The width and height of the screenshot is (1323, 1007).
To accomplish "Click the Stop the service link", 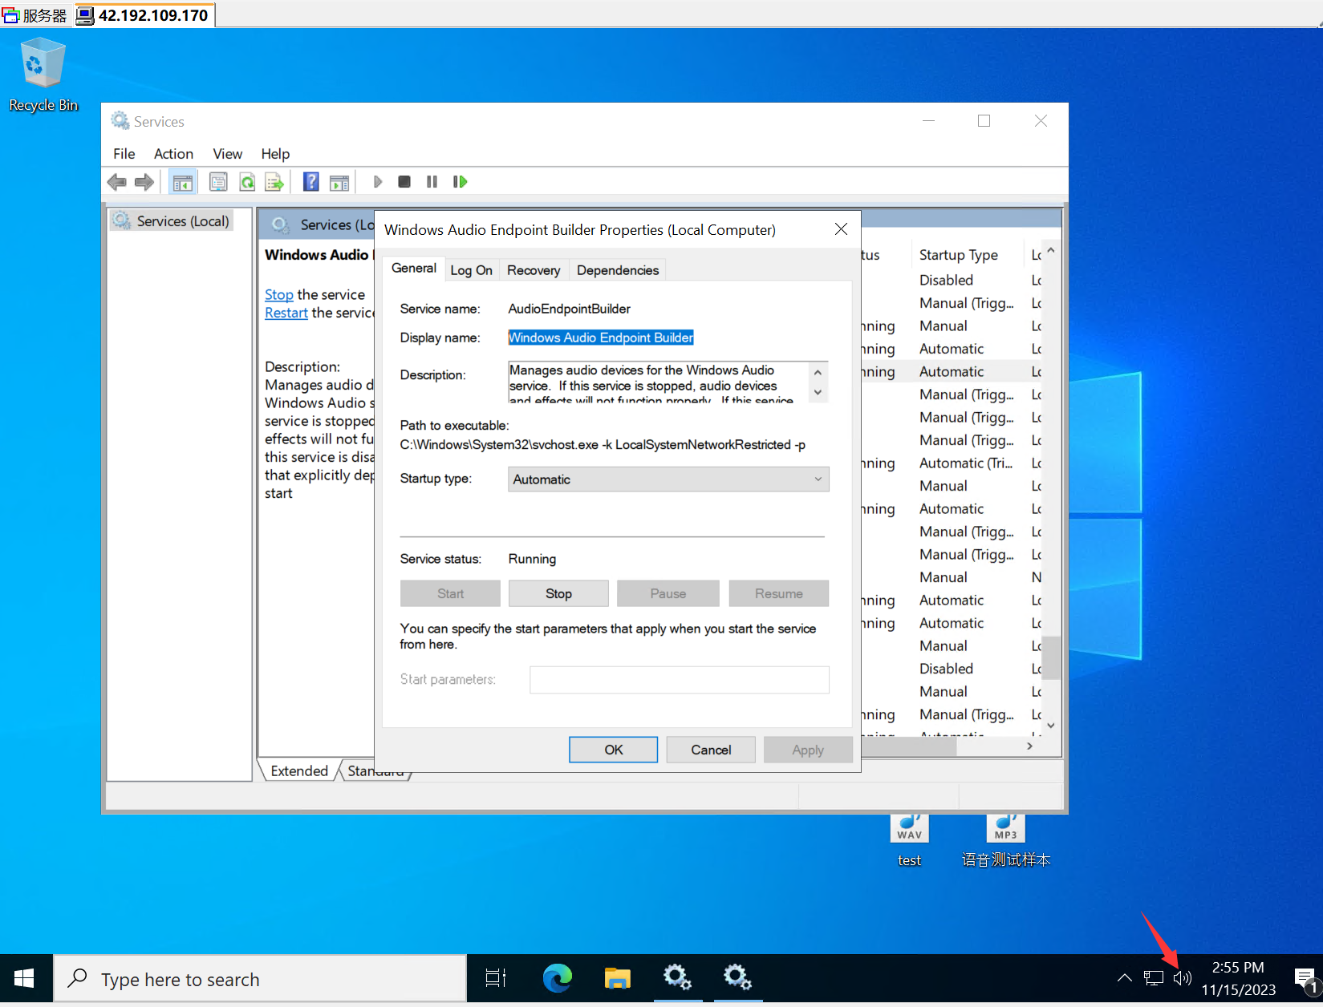I will [x=279, y=295].
